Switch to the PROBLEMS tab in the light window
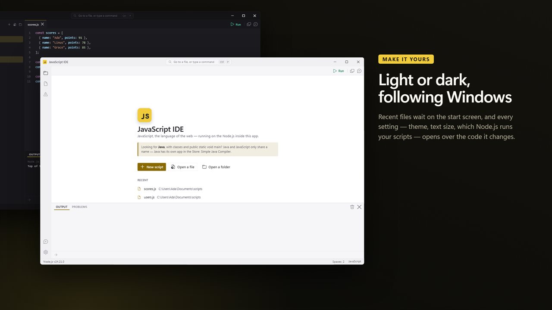This screenshot has width=552, height=310. coord(79,207)
